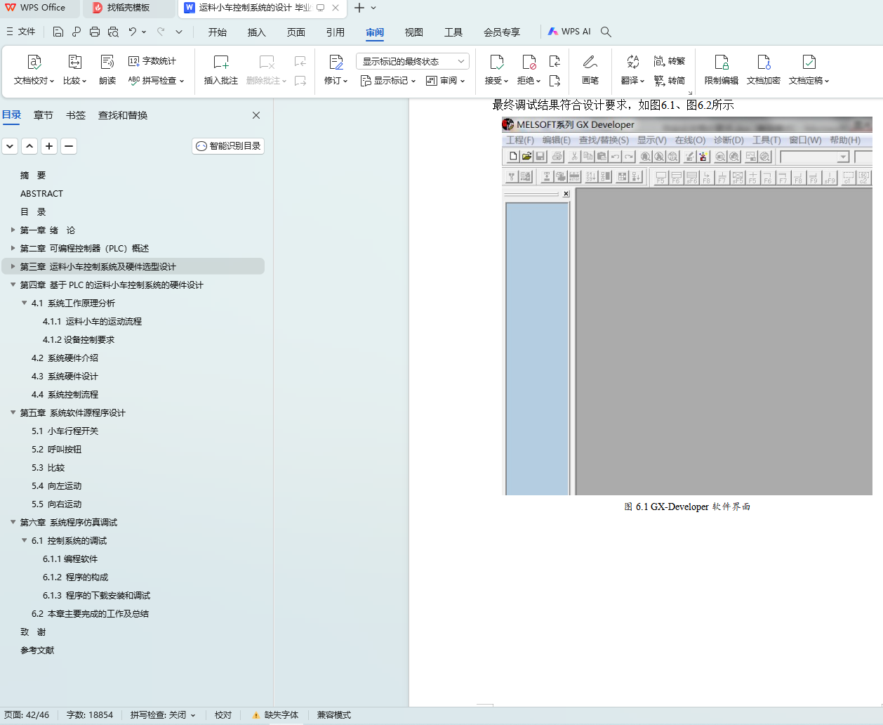The width and height of the screenshot is (883, 725).
Task: Open the 拼写检查: 关闭 status dropdown
Action: tap(163, 715)
